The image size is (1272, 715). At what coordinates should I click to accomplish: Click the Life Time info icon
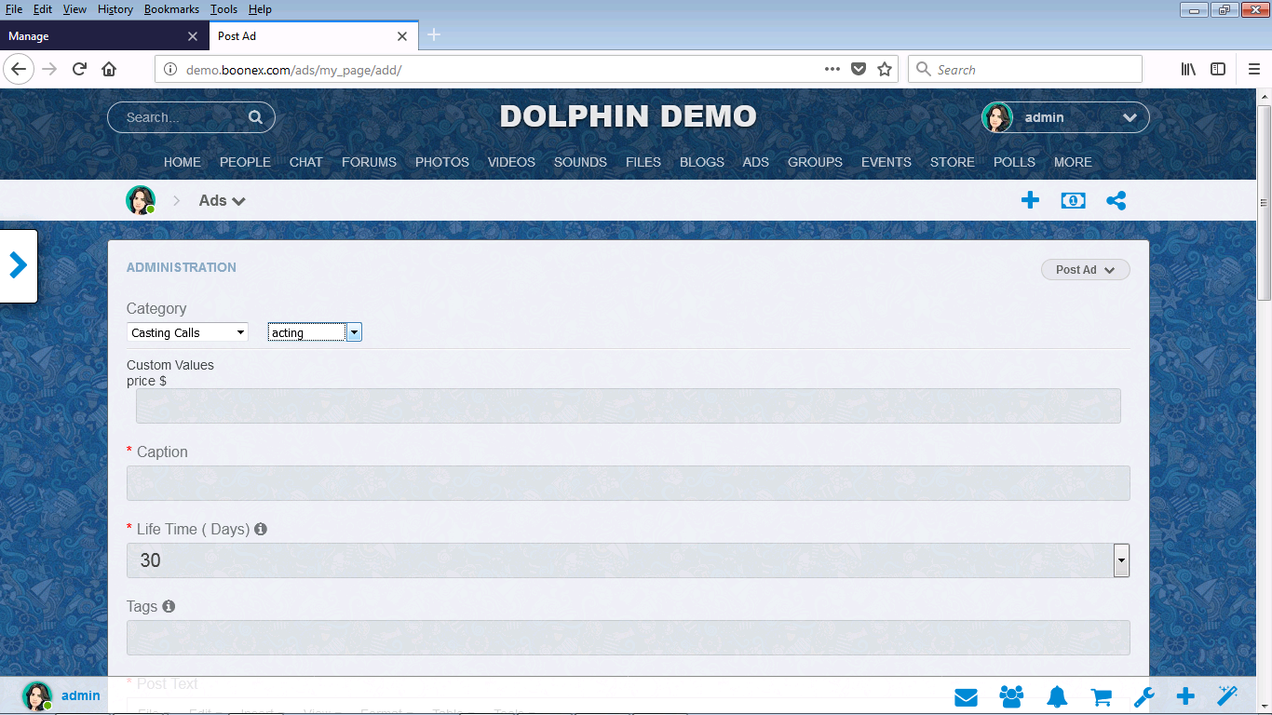click(261, 529)
